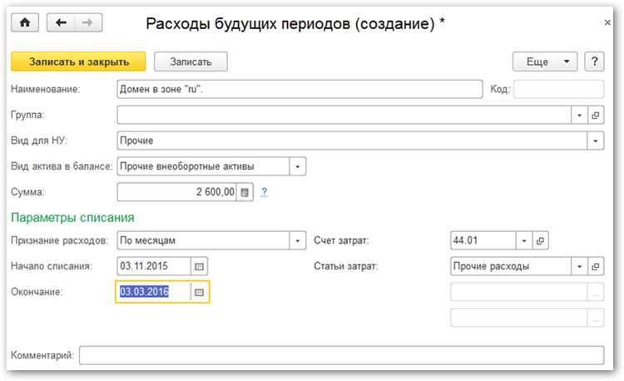624x381 pixels.
Task: Open Счет затрат account 44.01 details icon
Action: (x=540, y=240)
